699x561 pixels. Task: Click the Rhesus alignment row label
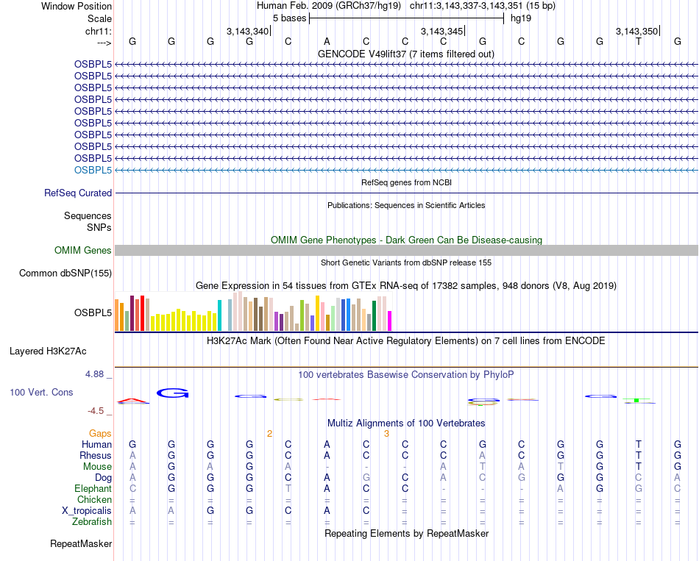(96, 455)
